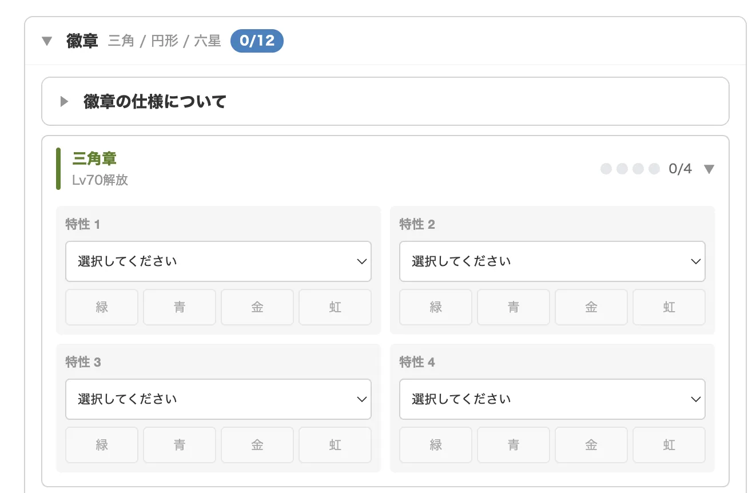Viewport: 748px width, 493px height.
Task: Open the 特性 4 selection dropdown
Action: [x=552, y=399]
